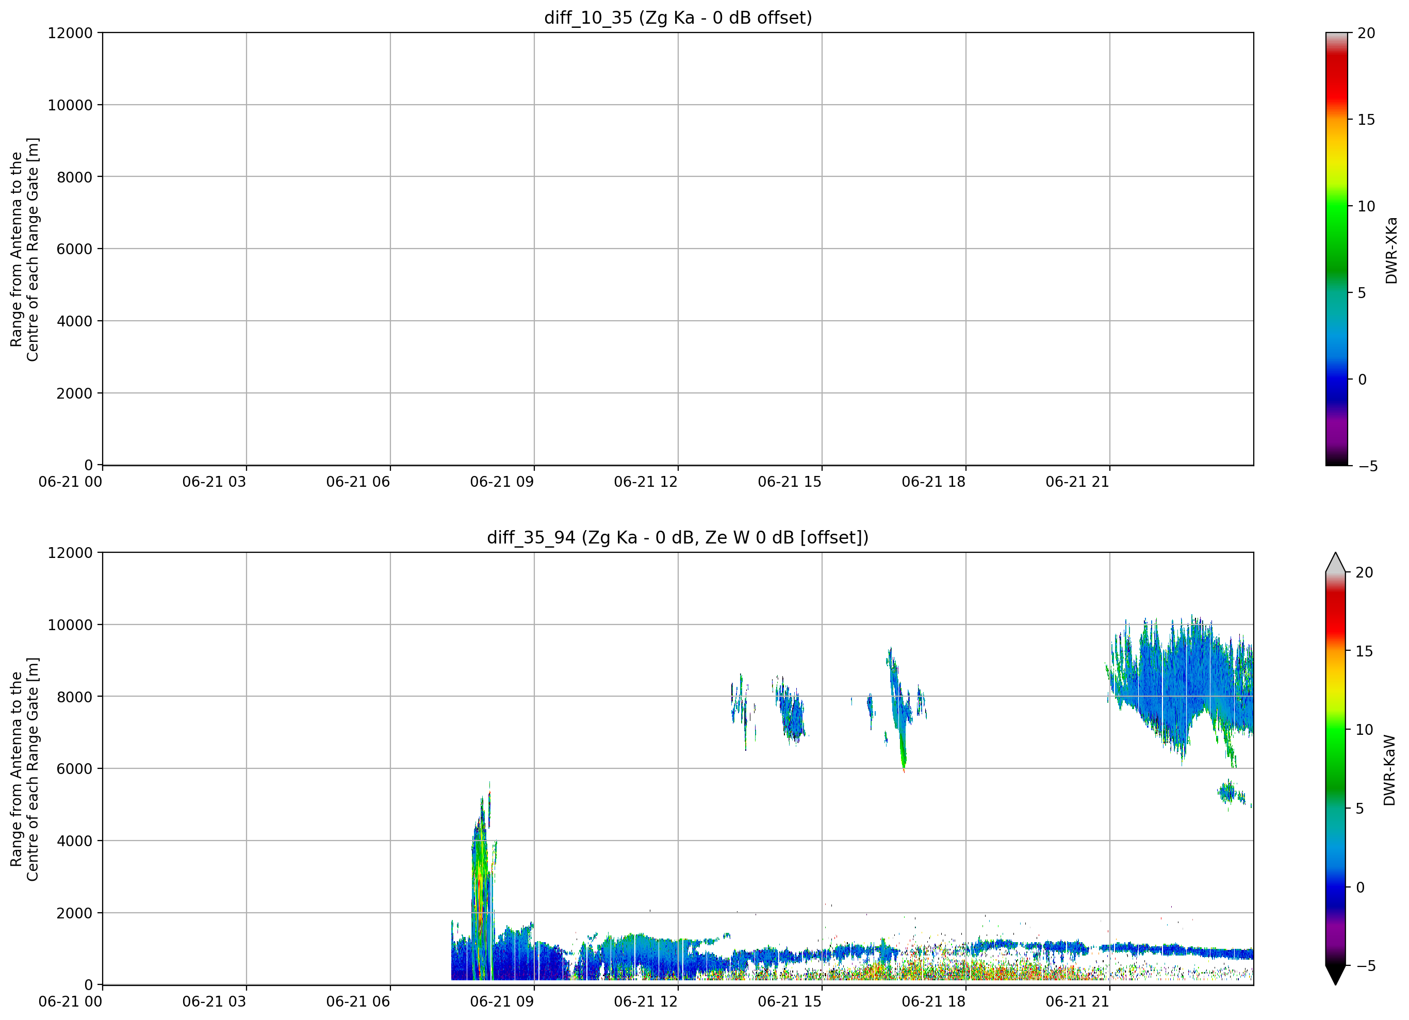Click tick label 20 on DWR-XKa colorbar
The height and width of the screenshot is (1020, 1409).
1366,33
